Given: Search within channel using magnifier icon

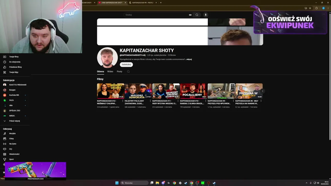Looking at the screenshot, I should pos(128,72).
